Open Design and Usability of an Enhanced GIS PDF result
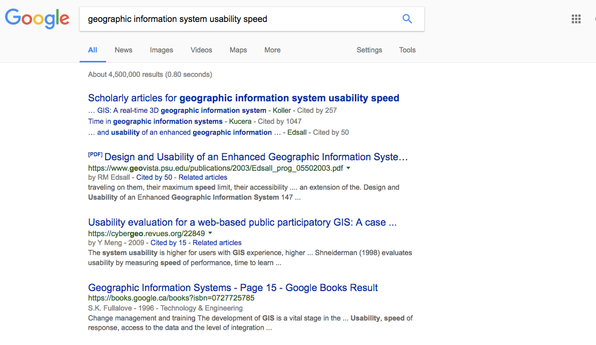Image resolution: width=596 pixels, height=345 pixels. 256,157
